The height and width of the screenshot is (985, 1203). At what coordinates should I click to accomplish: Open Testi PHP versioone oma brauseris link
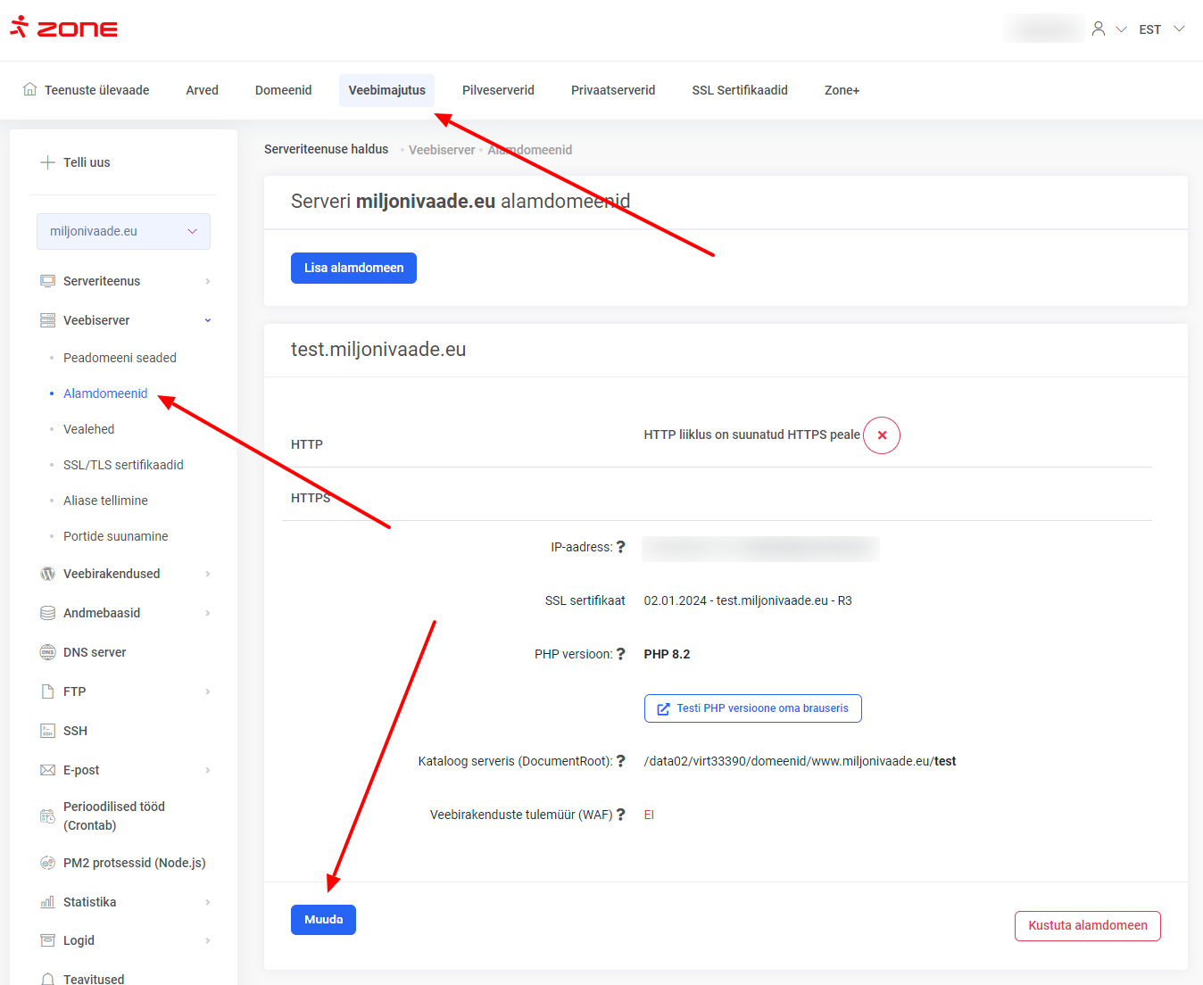752,708
